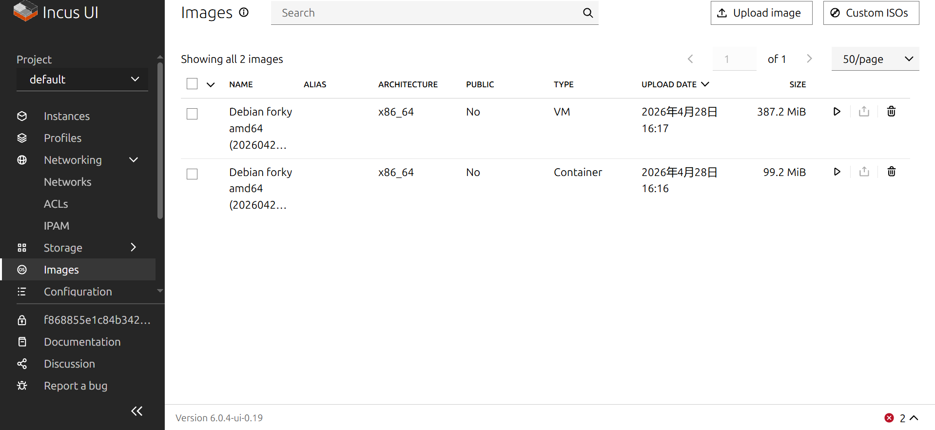Click the Upload image button
935x430 pixels.
[x=761, y=13]
